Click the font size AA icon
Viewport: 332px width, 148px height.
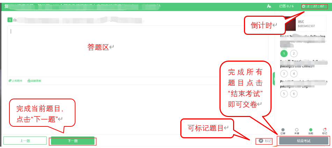tap(269, 6)
